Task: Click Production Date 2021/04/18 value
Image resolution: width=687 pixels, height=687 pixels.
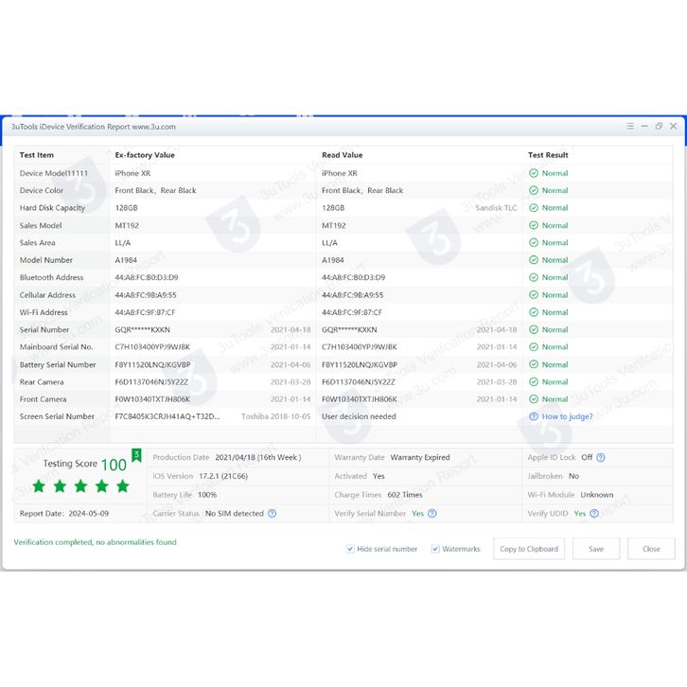Action: click(x=258, y=457)
